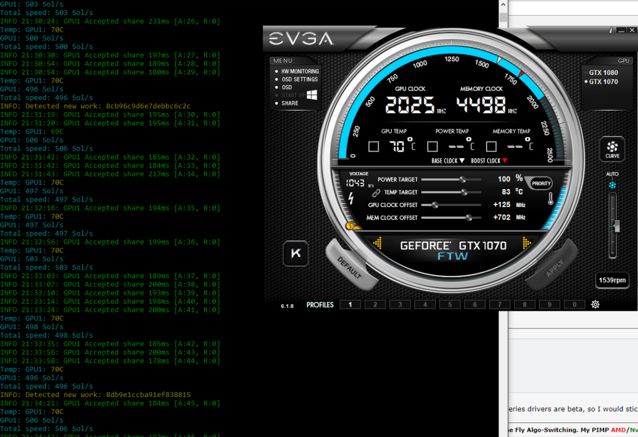The width and height of the screenshot is (638, 437).
Task: Click the thermometer icon under PRIORITY
Action: click(551, 198)
